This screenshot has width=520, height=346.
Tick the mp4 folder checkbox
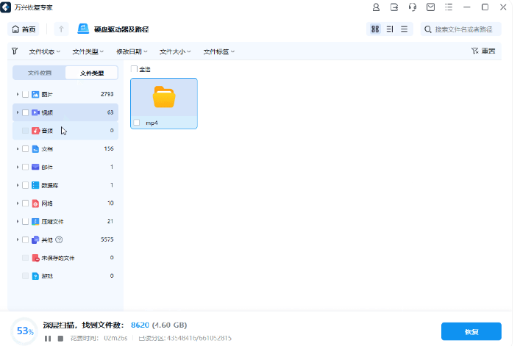137,123
